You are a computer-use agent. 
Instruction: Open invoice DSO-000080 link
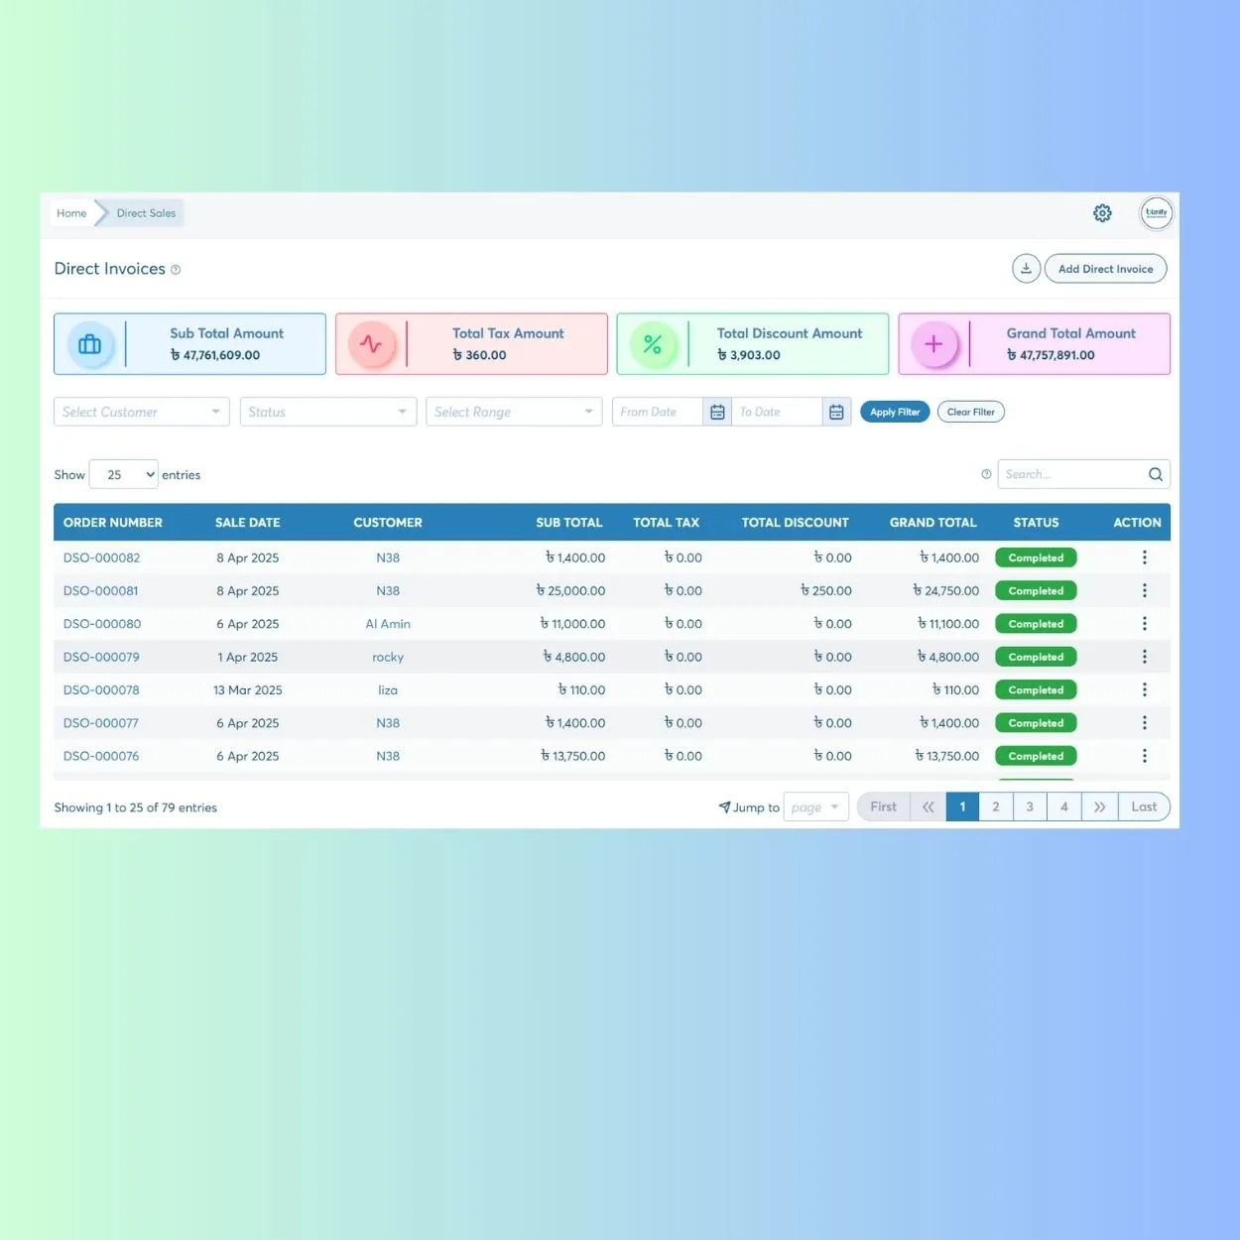pos(101,623)
